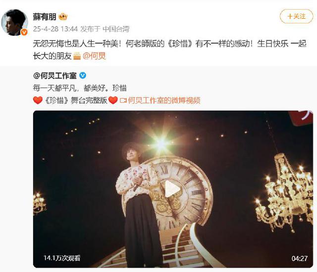Open the @何炅 mention link
The width and height of the screenshot is (317, 272).
pos(94,56)
